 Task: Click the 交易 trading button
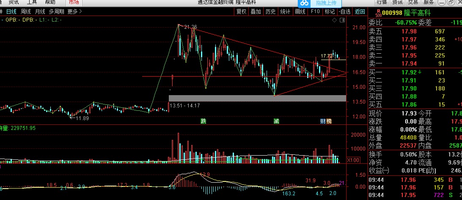[x=413, y=2]
